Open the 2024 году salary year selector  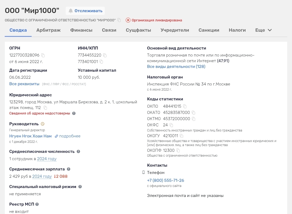pos(42,176)
